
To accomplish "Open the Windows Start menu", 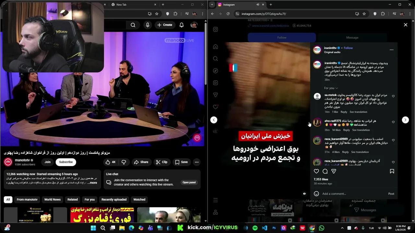I will pos(93,228).
